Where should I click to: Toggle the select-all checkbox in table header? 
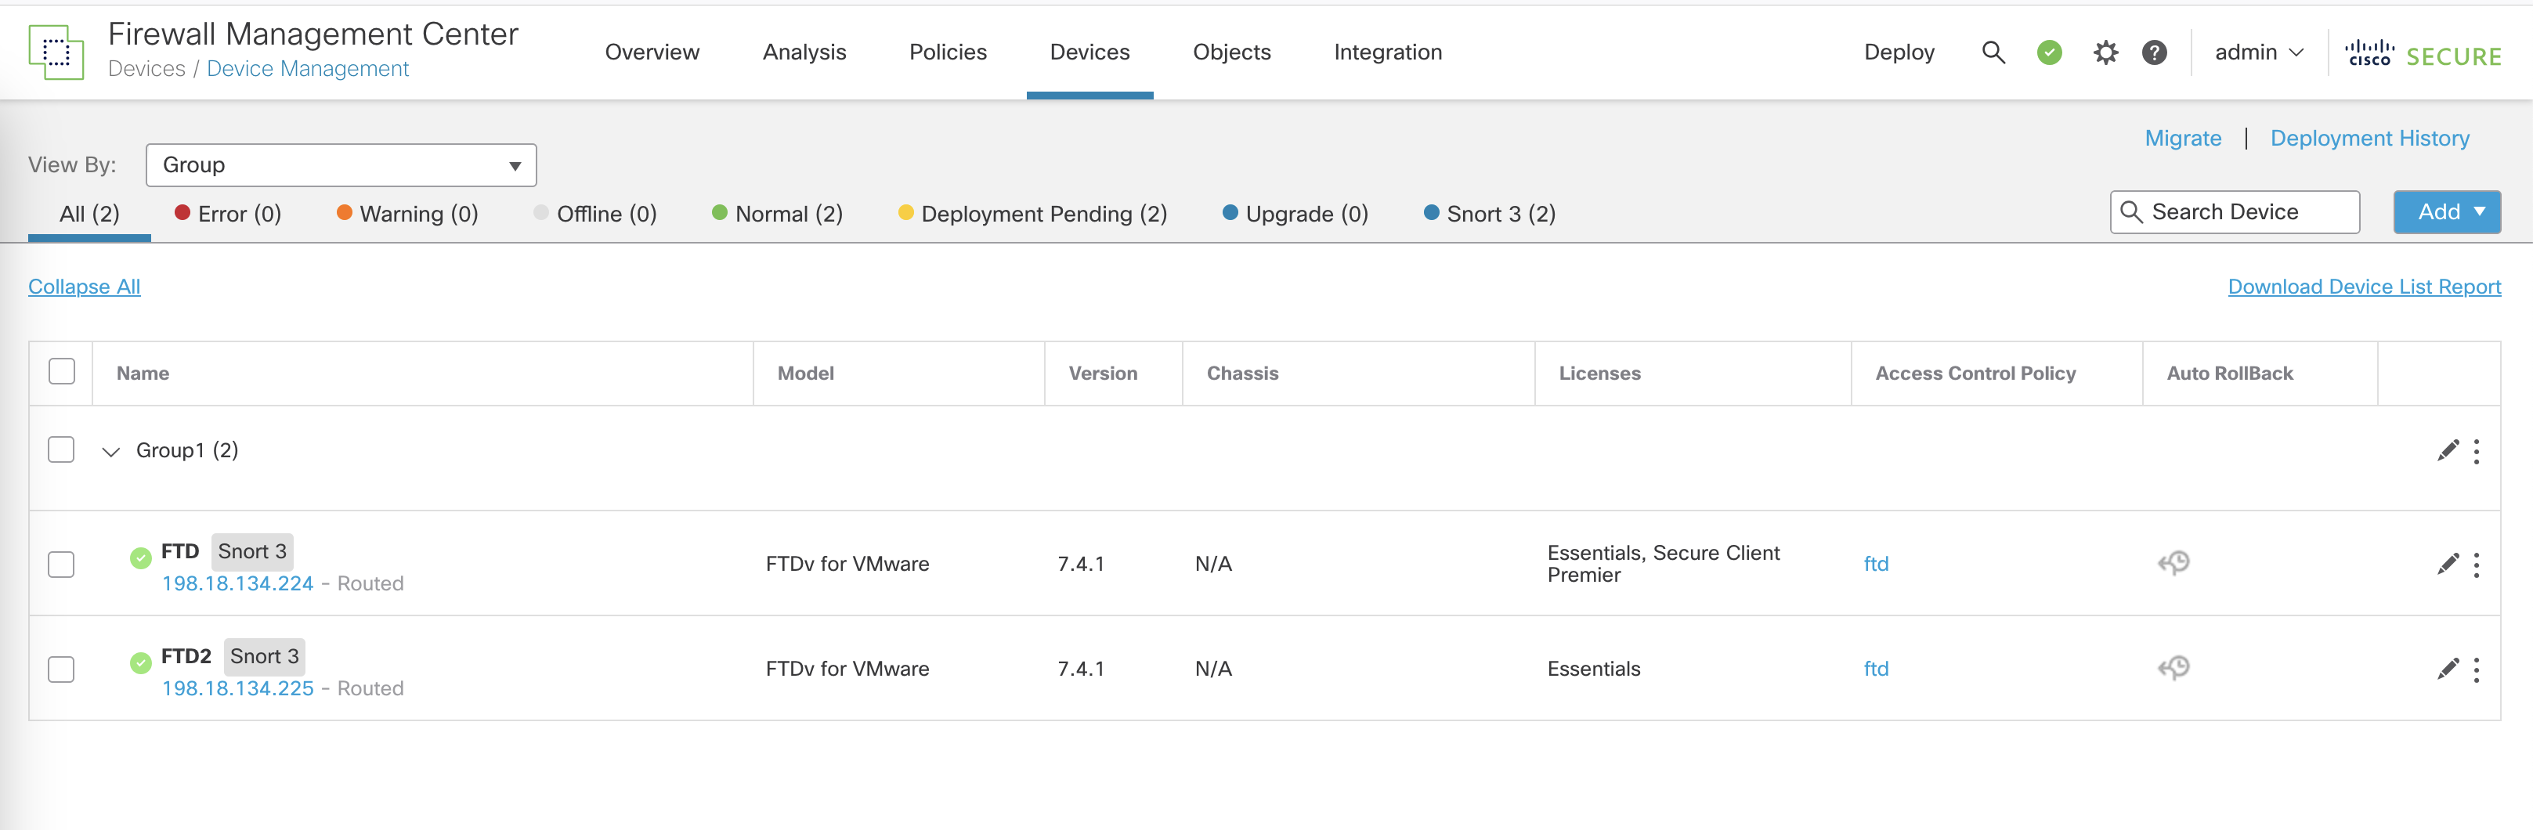pyautogui.click(x=61, y=372)
